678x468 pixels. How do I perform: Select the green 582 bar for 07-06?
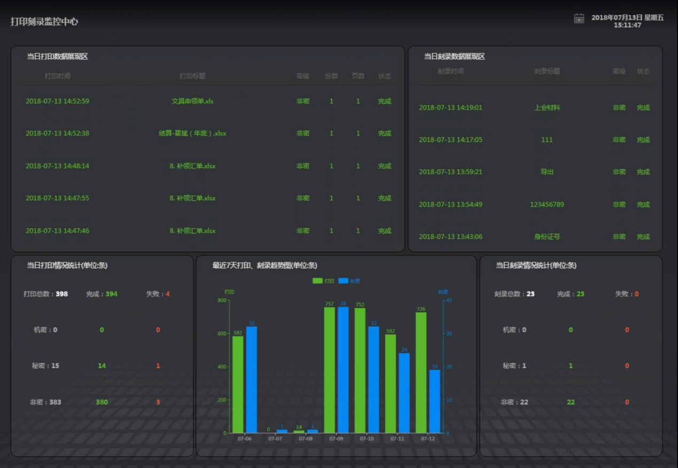[x=238, y=384]
